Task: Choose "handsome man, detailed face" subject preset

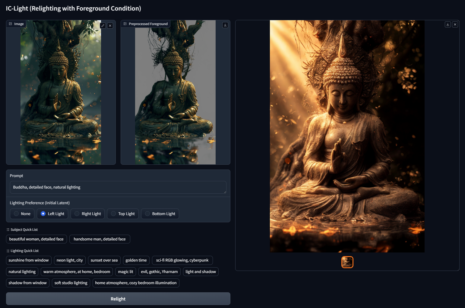Action: click(x=100, y=239)
